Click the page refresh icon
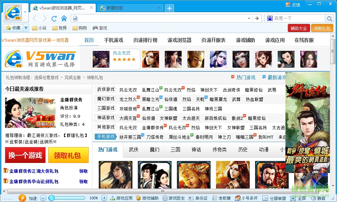 [x=54, y=18]
